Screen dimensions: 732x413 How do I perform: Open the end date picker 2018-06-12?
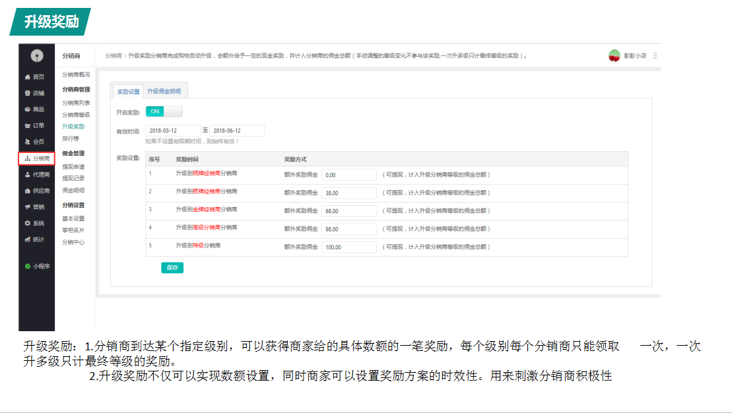coord(237,131)
